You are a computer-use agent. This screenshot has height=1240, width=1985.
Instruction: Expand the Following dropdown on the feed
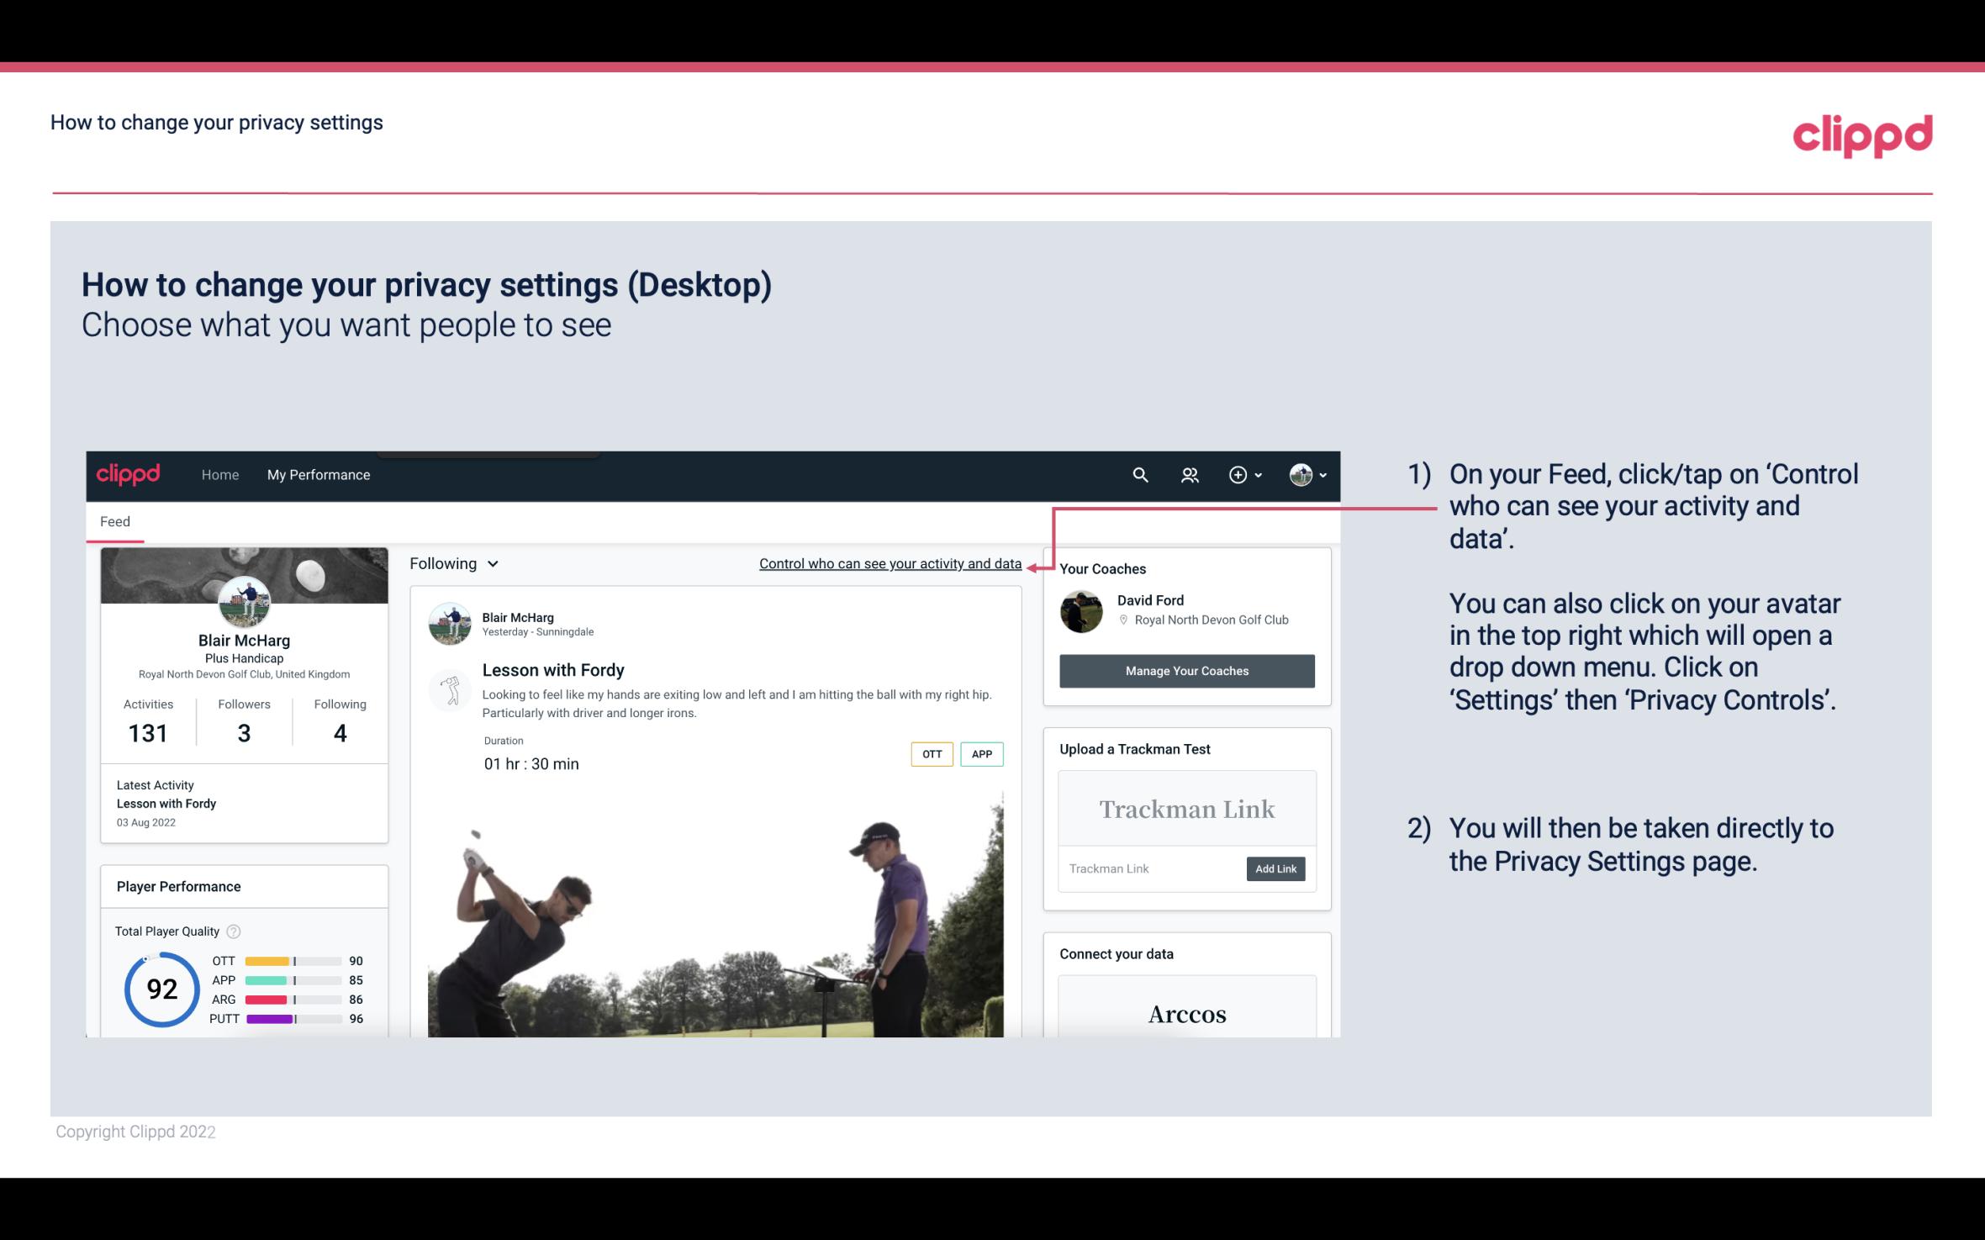(452, 563)
